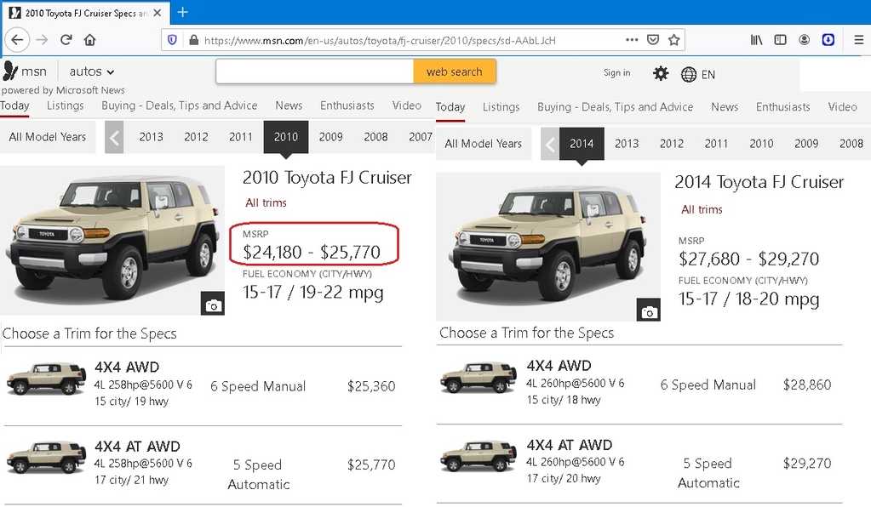The height and width of the screenshot is (507, 871).
Task: Open the Library icon in toolbar
Action: [757, 40]
